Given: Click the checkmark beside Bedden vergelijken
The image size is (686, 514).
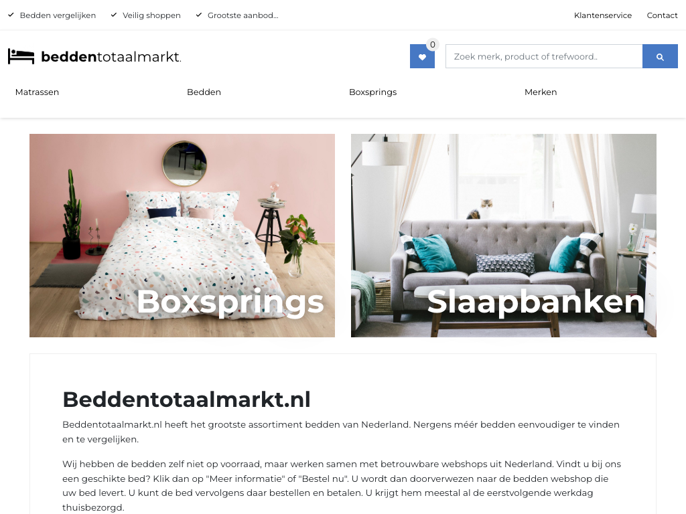Looking at the screenshot, I should tap(11, 15).
